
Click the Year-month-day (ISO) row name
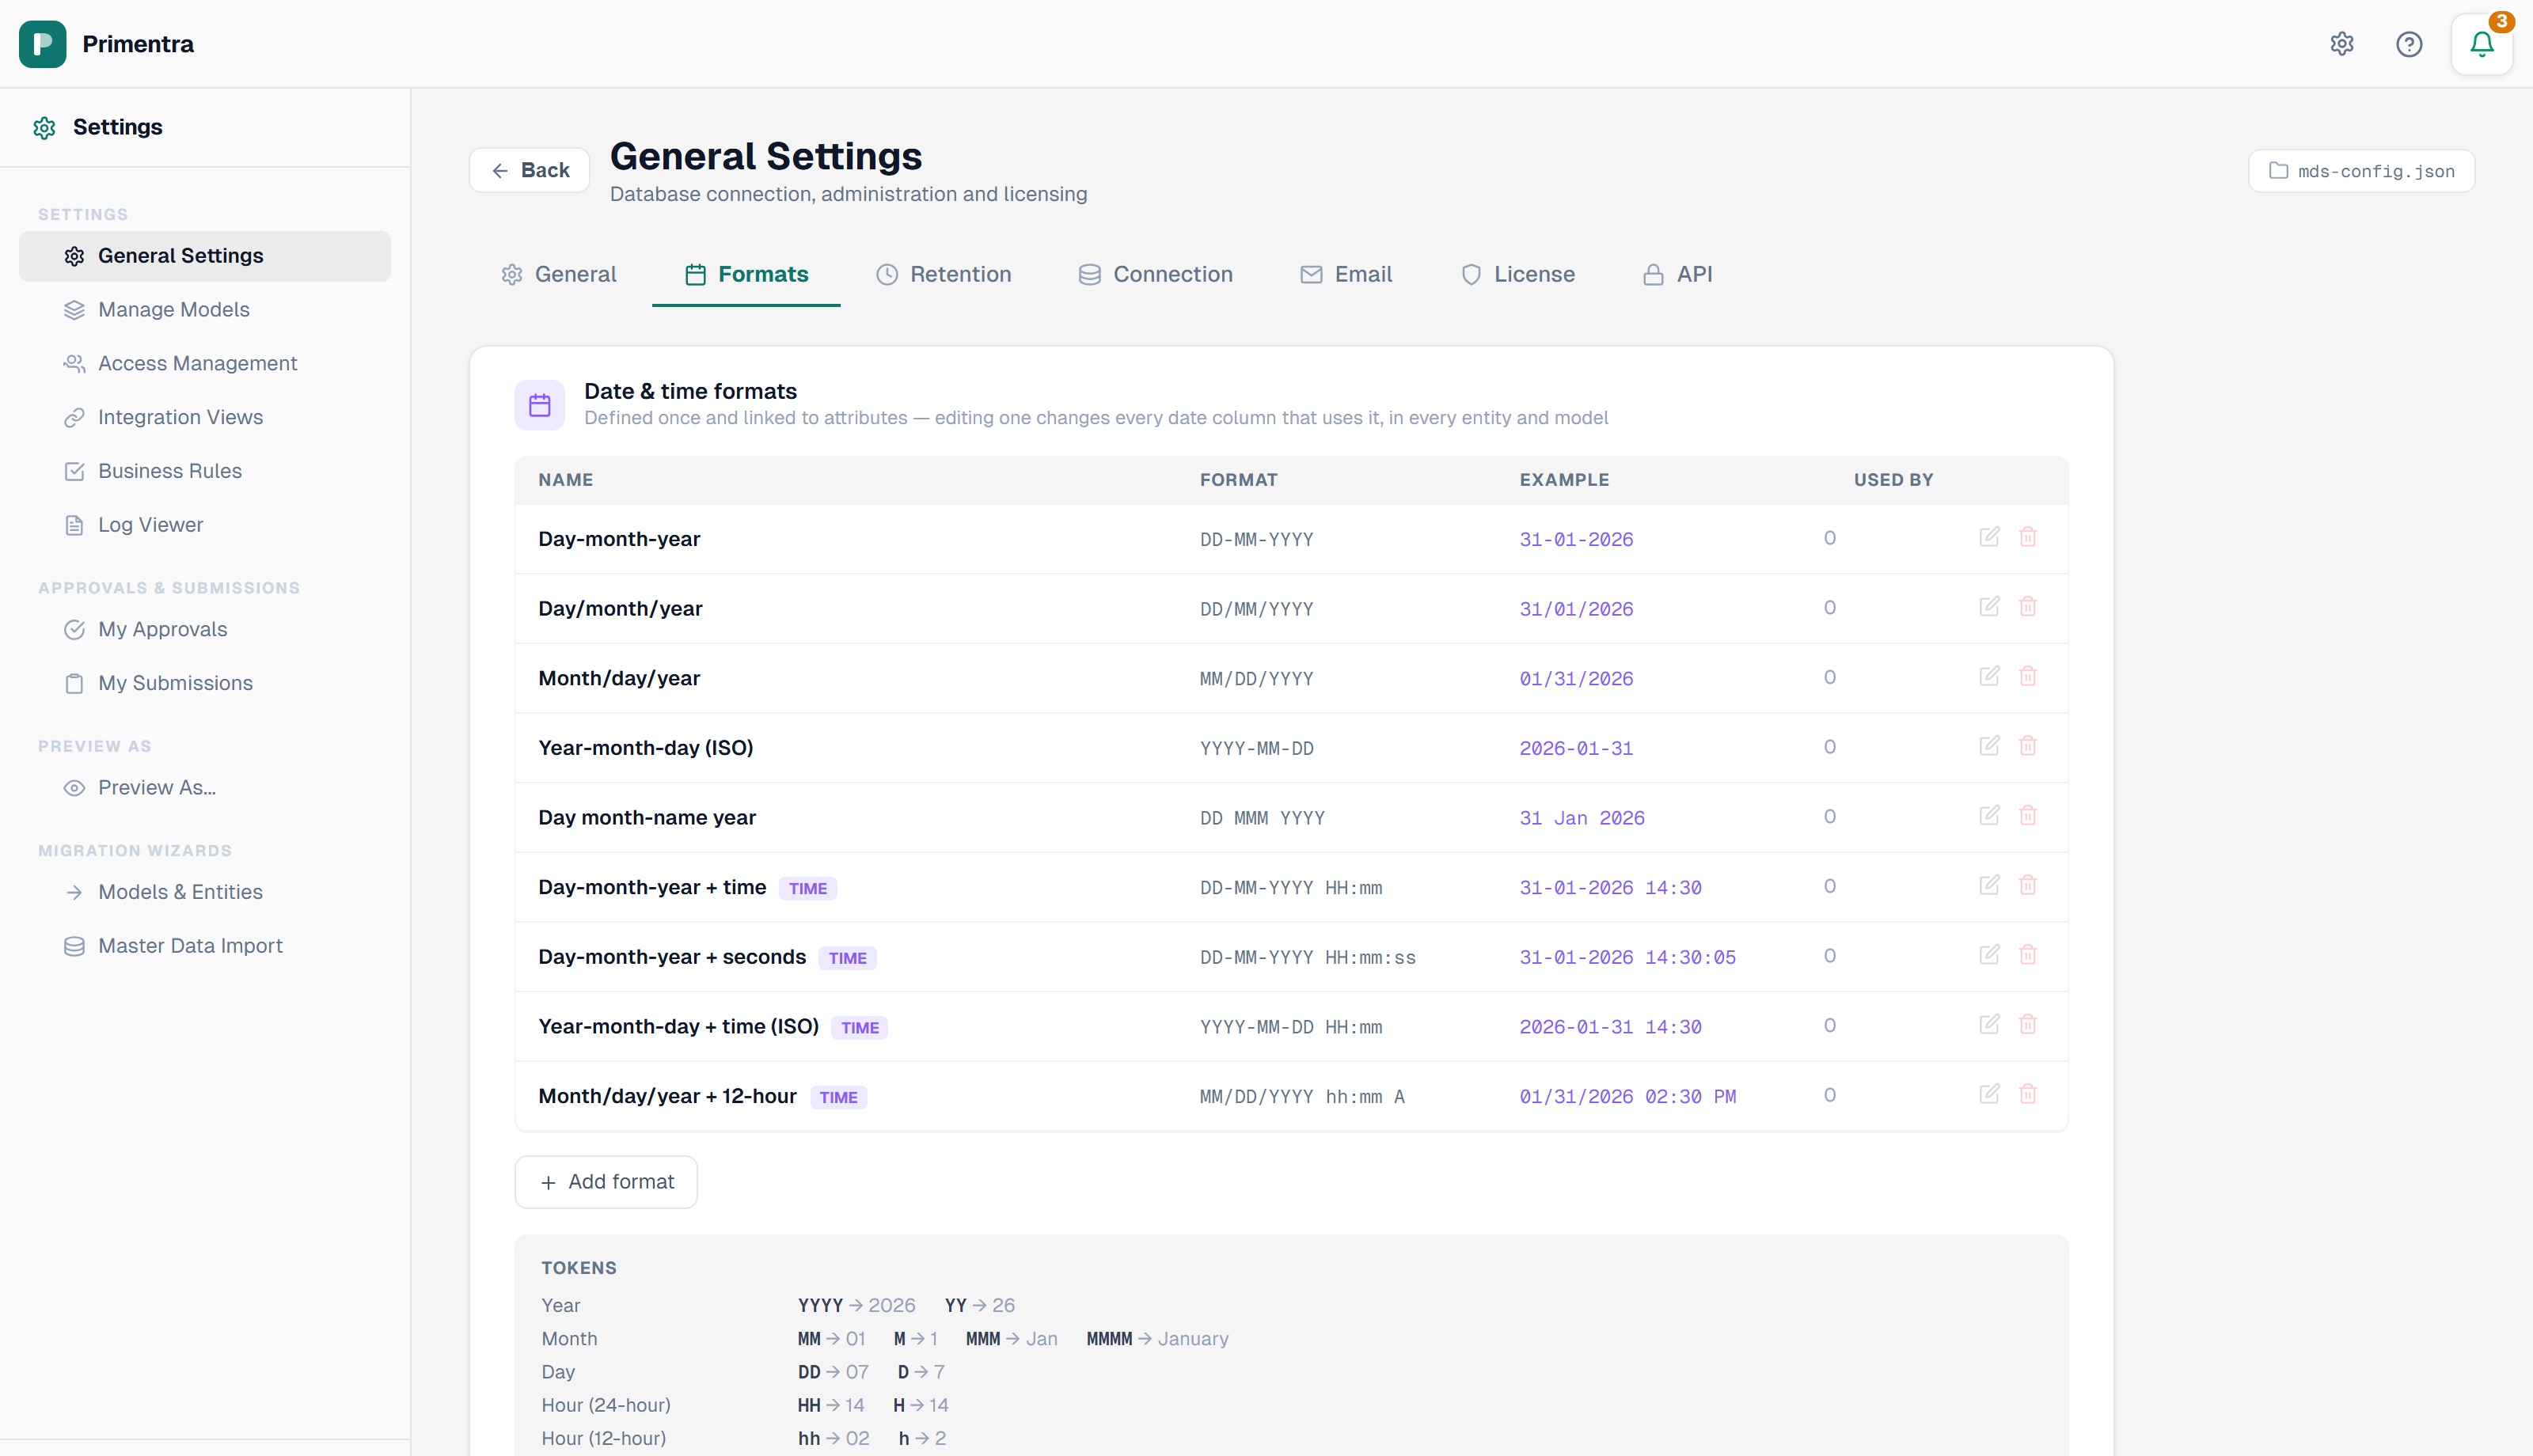point(645,748)
